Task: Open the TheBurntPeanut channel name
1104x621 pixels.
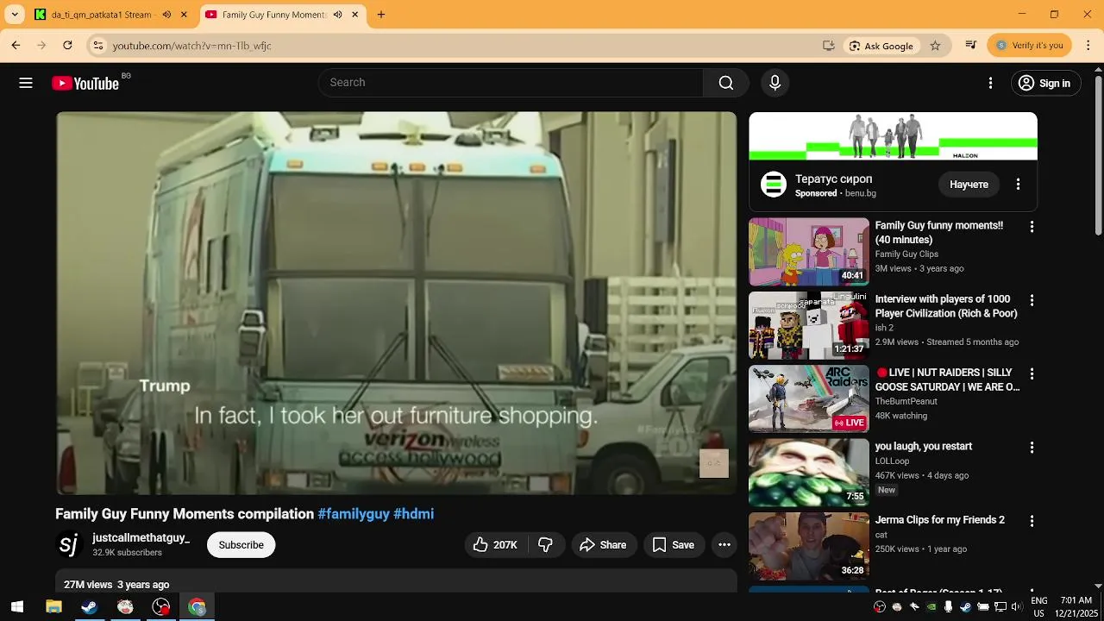Action: [x=906, y=401]
